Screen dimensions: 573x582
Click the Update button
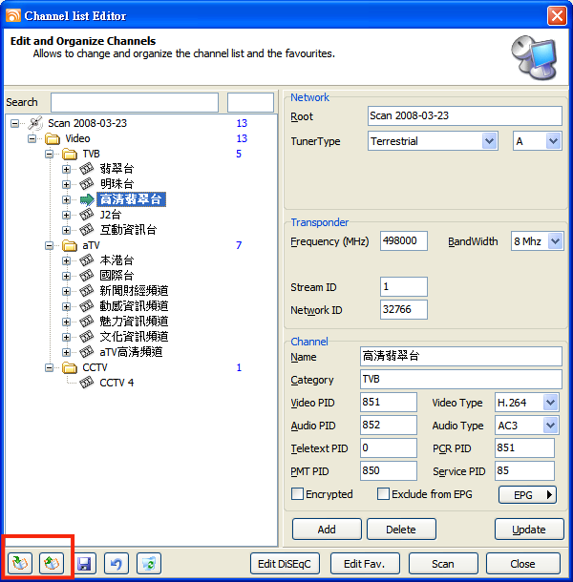pos(529,530)
